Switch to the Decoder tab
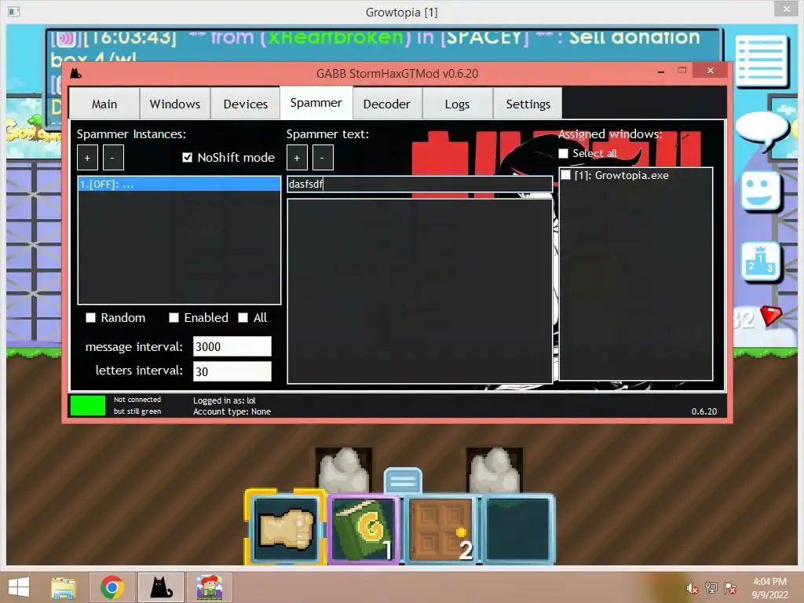The width and height of the screenshot is (804, 603). click(x=387, y=104)
